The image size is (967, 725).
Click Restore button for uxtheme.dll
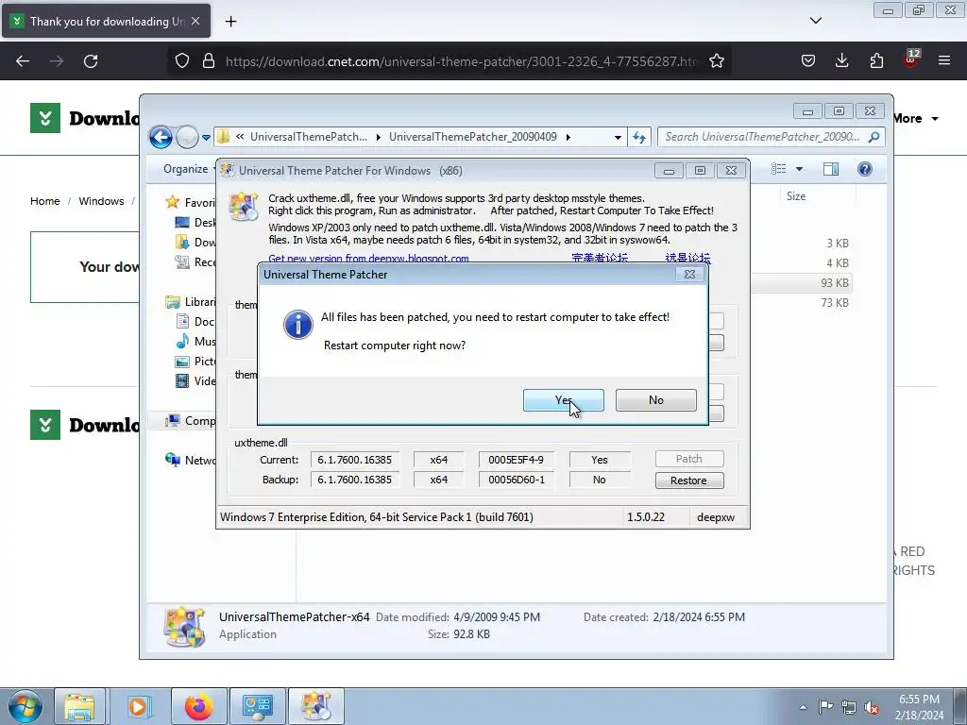click(688, 481)
